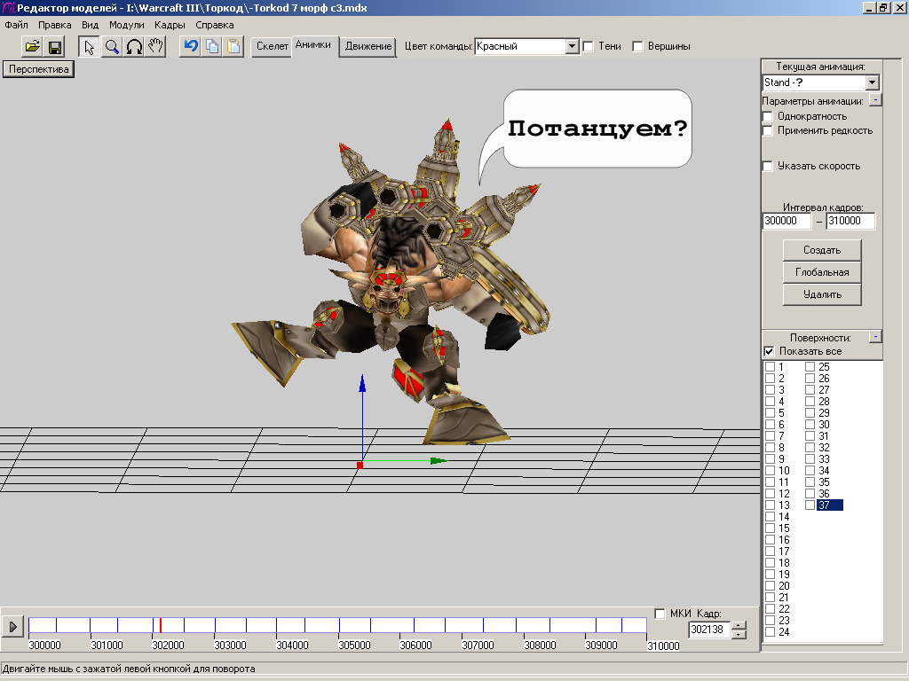909x681 pixels.
Task: Click the paste clipboard icon
Action: click(233, 47)
